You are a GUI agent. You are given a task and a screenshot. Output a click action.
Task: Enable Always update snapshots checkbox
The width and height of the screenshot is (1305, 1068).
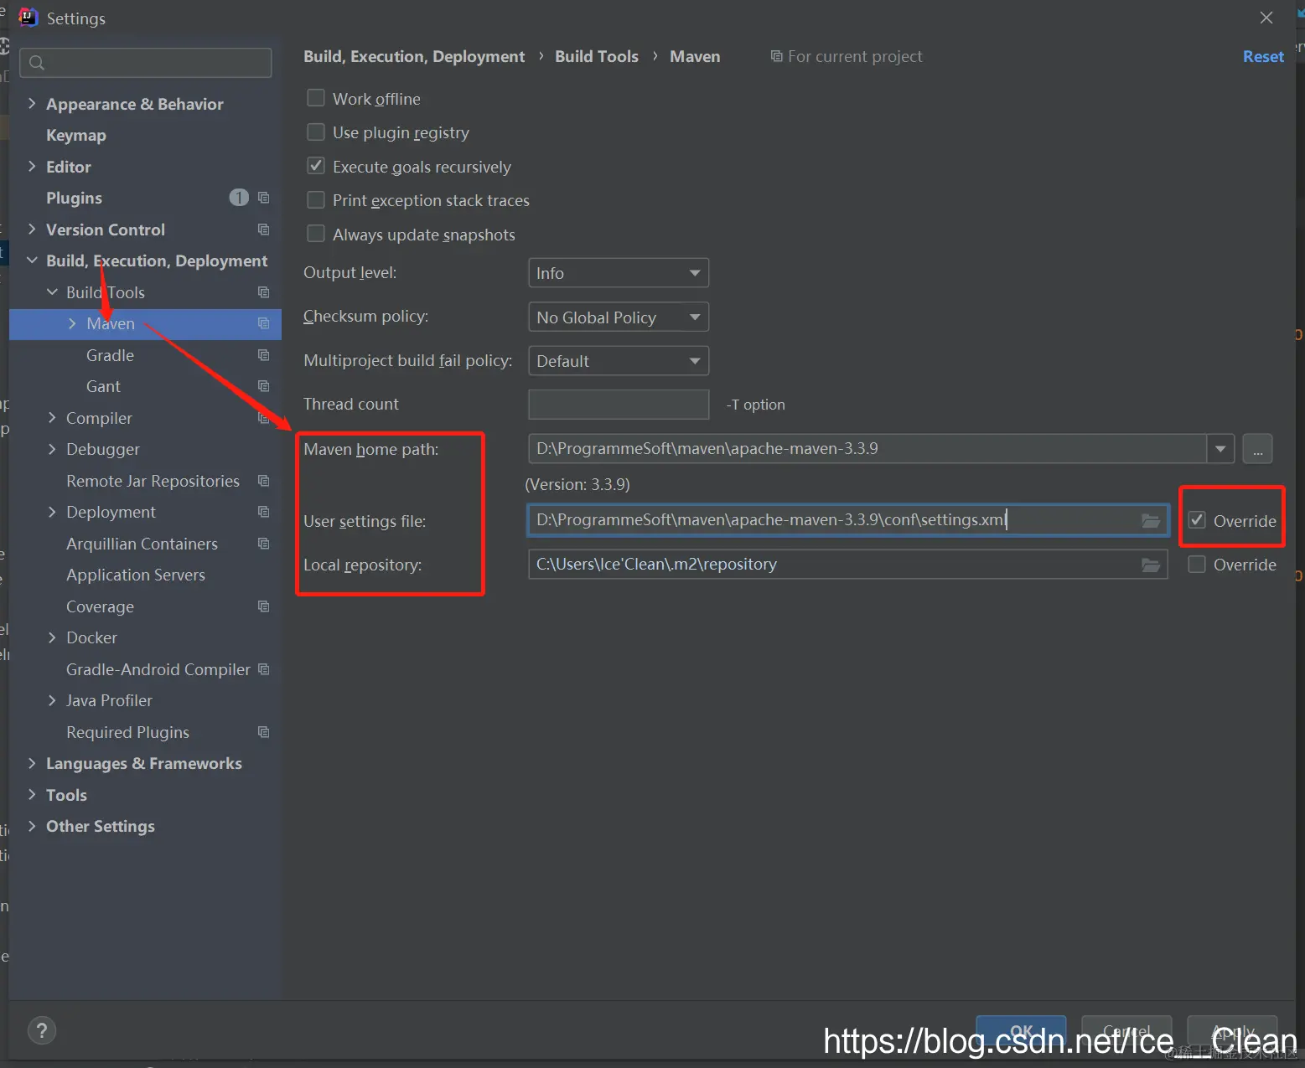click(316, 234)
